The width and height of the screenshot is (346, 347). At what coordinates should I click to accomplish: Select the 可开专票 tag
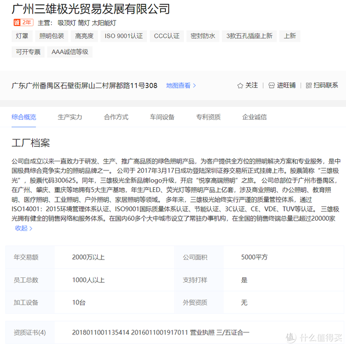coord(28,52)
